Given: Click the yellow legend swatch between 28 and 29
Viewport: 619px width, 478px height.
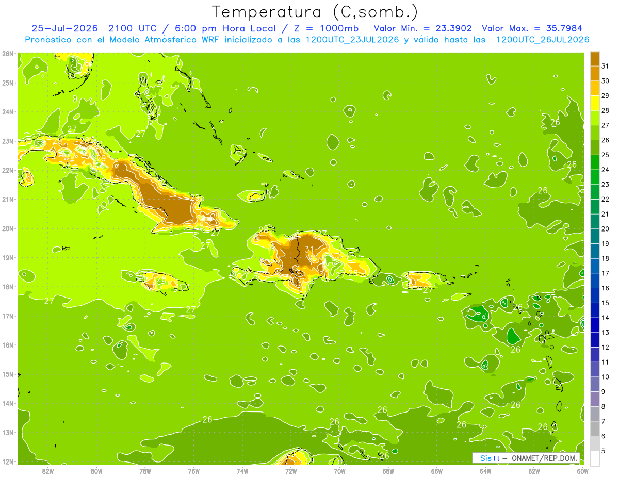Looking at the screenshot, I should [x=595, y=103].
